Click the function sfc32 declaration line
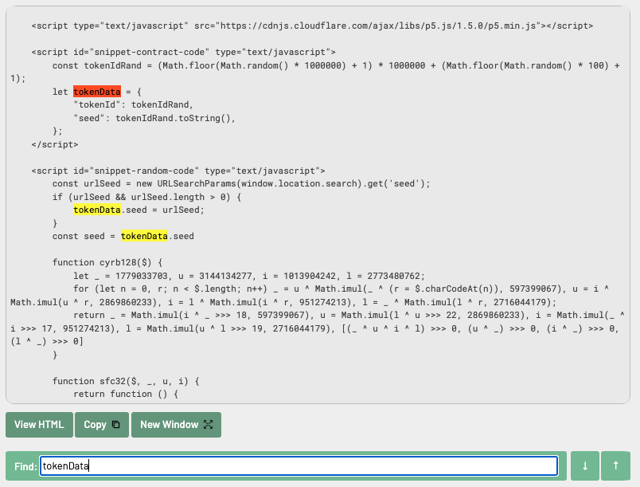 point(126,381)
